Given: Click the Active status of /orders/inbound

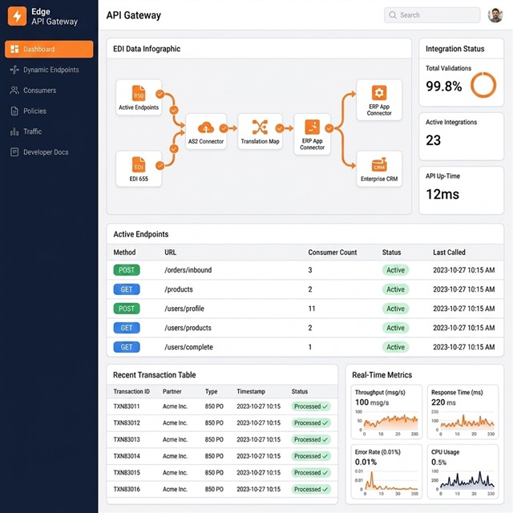Looking at the screenshot, I should tap(395, 270).
